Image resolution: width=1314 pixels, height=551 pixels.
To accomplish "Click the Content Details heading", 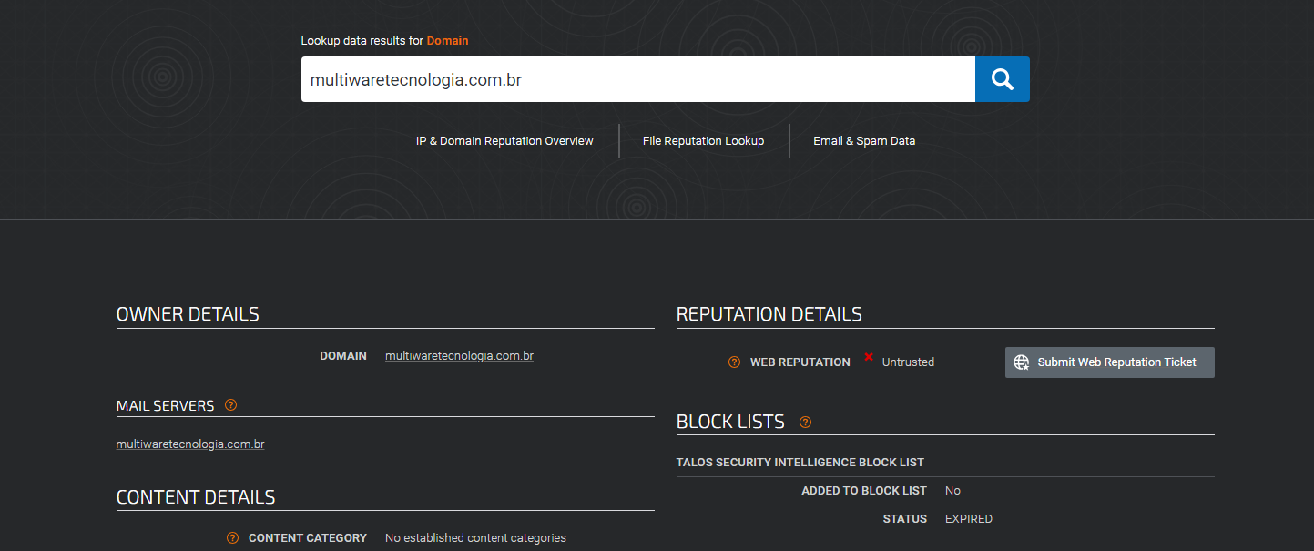I will pyautogui.click(x=196, y=497).
